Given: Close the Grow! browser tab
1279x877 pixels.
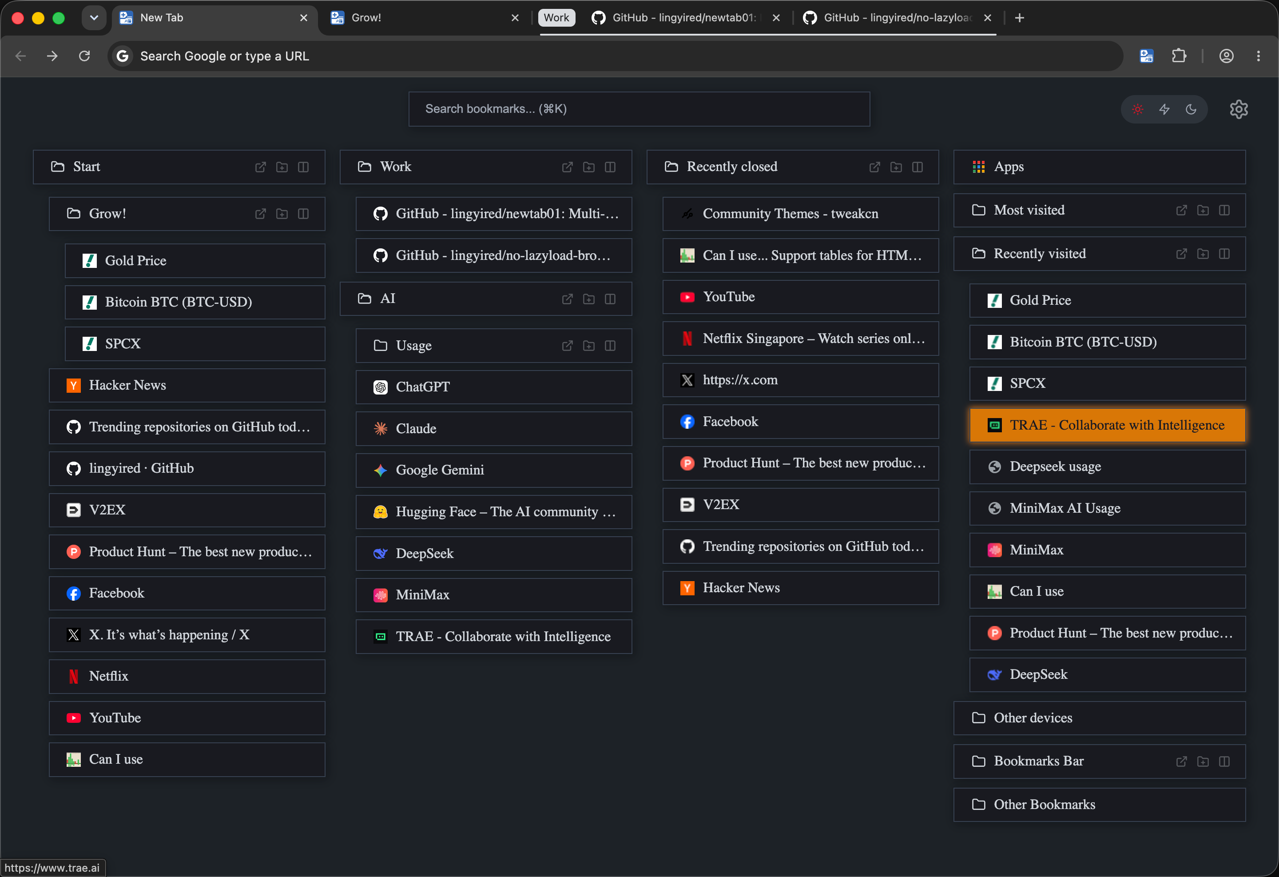Looking at the screenshot, I should [x=515, y=18].
